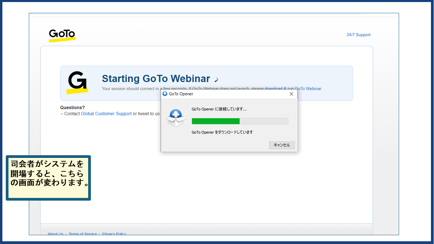Open the Terms of Service footer link
This screenshot has height=244, width=434.
[x=83, y=234]
